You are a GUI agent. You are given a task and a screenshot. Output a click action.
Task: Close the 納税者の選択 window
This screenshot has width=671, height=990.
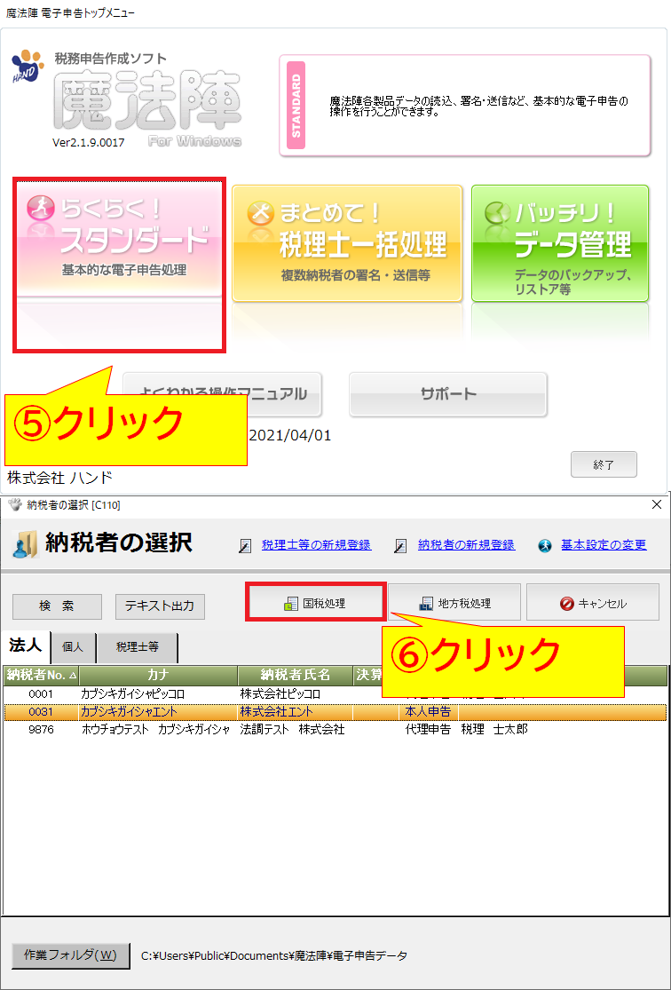pyautogui.click(x=657, y=503)
